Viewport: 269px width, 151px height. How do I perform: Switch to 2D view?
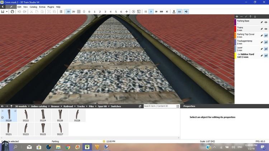coord(74,12)
